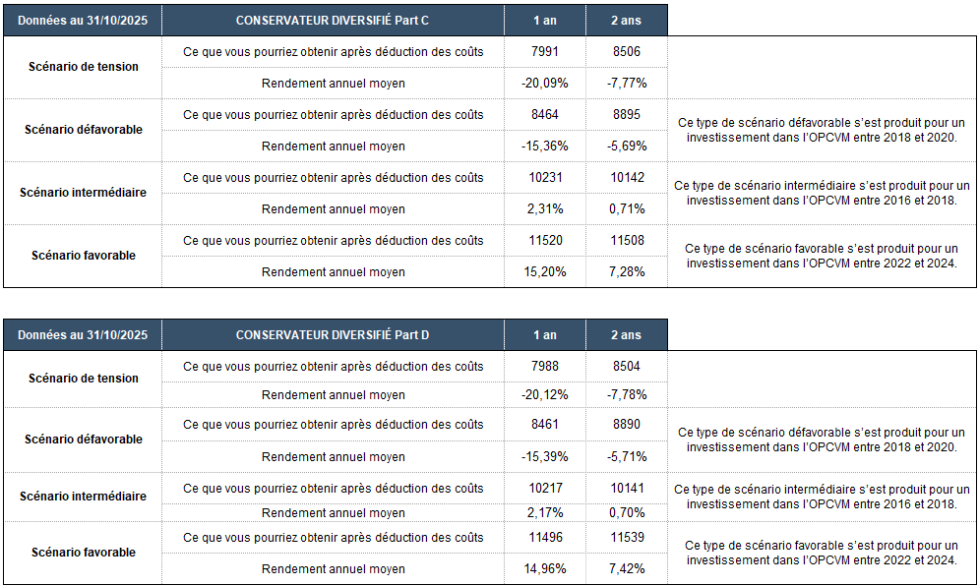Select the 0,71% return cell

tap(626, 208)
